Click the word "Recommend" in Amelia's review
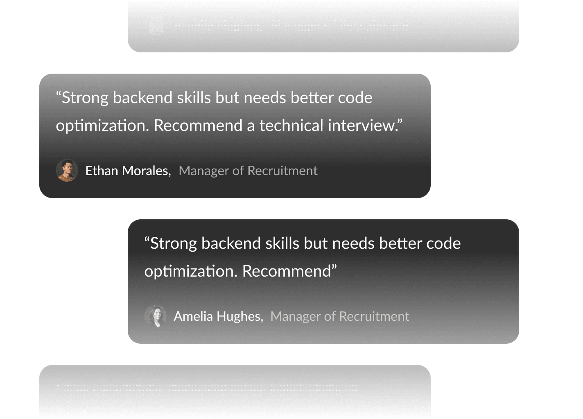583x419 pixels. [x=287, y=271]
